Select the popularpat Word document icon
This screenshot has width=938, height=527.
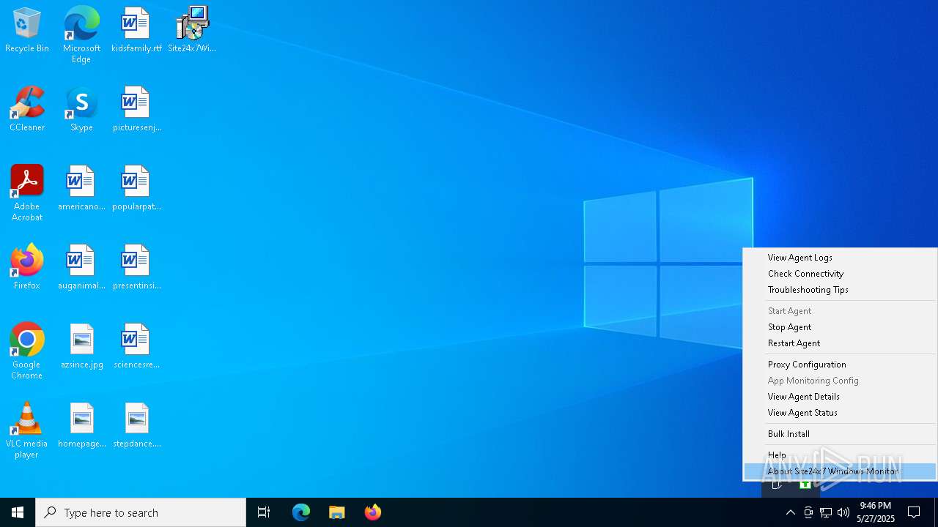136,189
